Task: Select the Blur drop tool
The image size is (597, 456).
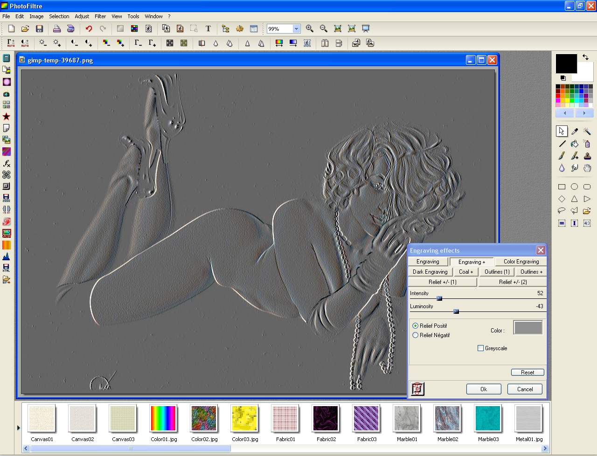Action: [562, 168]
